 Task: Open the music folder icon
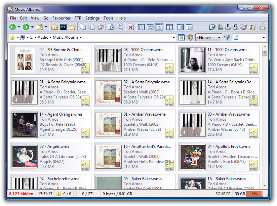252,27
